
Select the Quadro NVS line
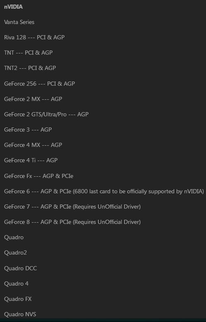pos(20,315)
